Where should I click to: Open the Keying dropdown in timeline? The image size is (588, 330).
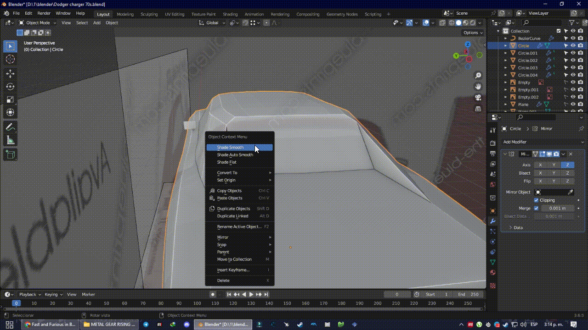click(x=53, y=295)
